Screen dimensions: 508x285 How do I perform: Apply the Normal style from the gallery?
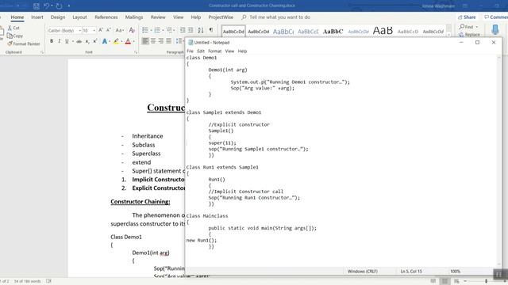tap(233, 32)
